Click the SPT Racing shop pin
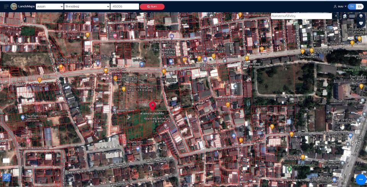The image size is (367, 187). click(334, 179)
